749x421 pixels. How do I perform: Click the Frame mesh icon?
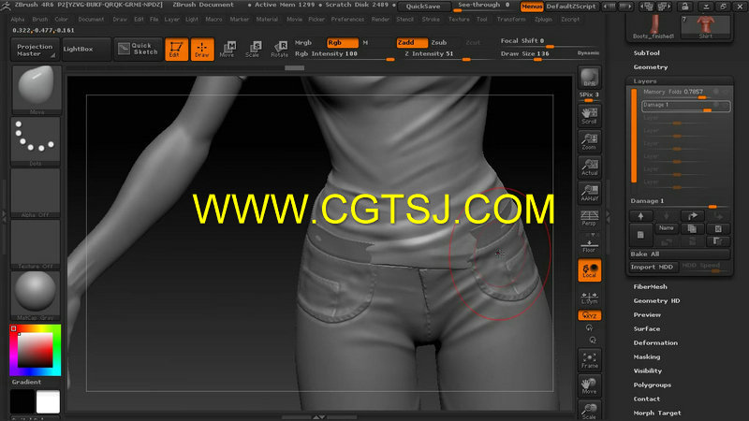590,360
